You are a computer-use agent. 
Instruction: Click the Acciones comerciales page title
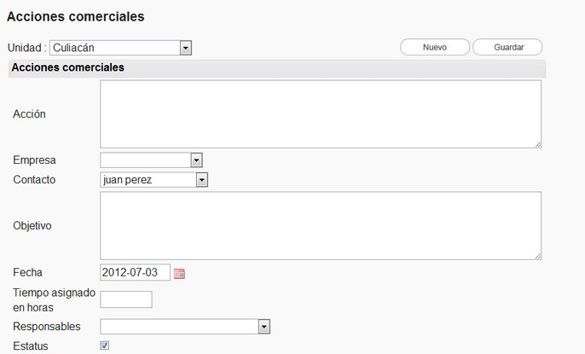pyautogui.click(x=76, y=16)
